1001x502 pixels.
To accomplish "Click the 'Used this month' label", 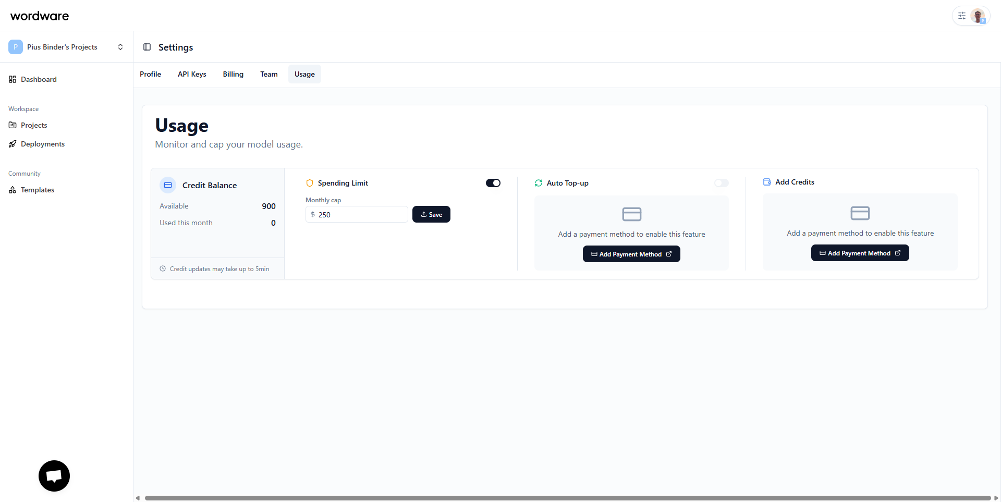I will pos(186,223).
